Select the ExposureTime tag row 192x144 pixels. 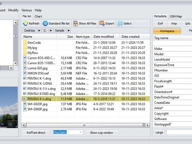click(x=172, y=65)
